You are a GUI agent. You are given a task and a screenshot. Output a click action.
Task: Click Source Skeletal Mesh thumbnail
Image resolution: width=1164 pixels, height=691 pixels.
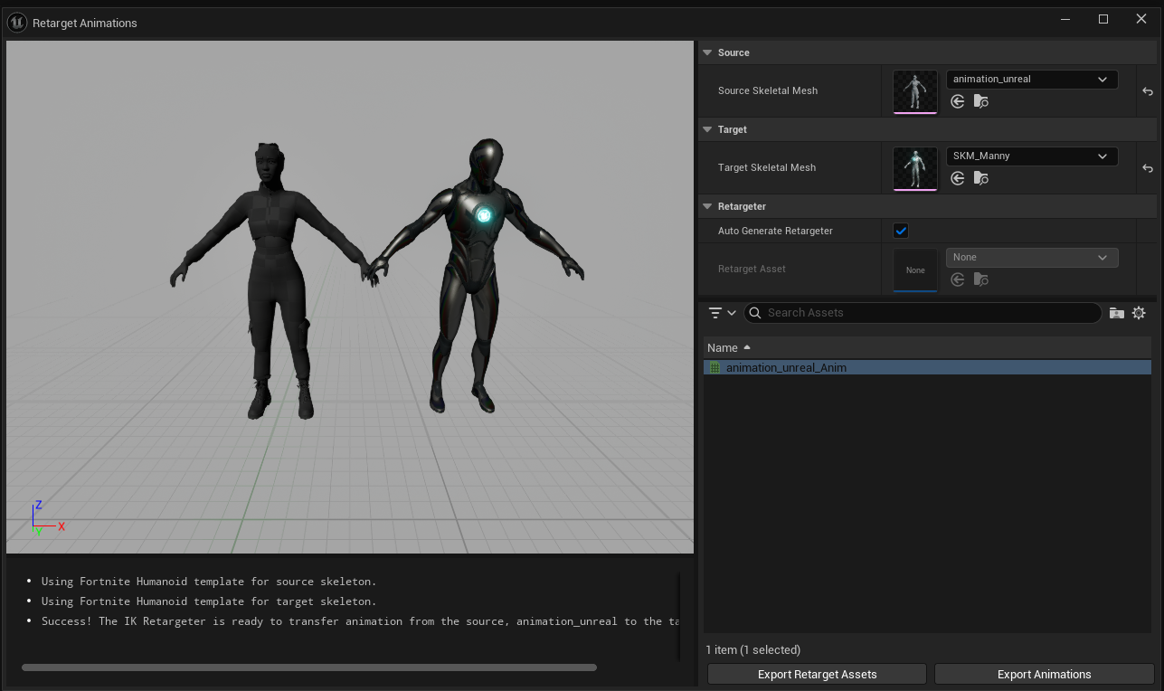pyautogui.click(x=915, y=92)
